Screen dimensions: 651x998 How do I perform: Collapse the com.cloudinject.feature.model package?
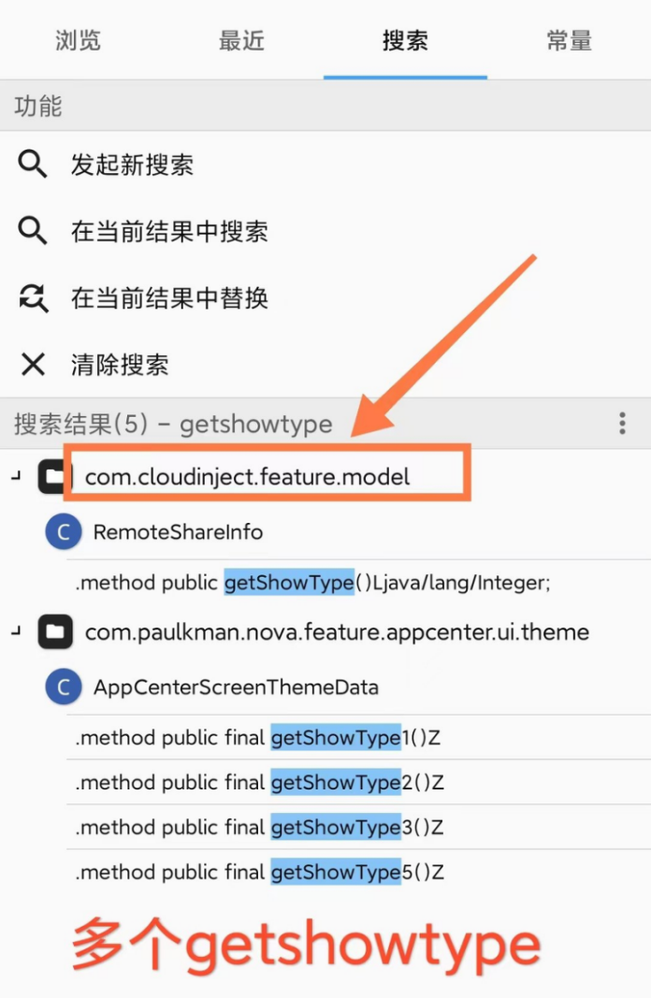coord(16,476)
